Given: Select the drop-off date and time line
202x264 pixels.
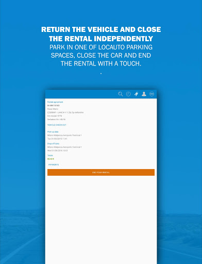Looking at the screenshot, I should (57, 151).
